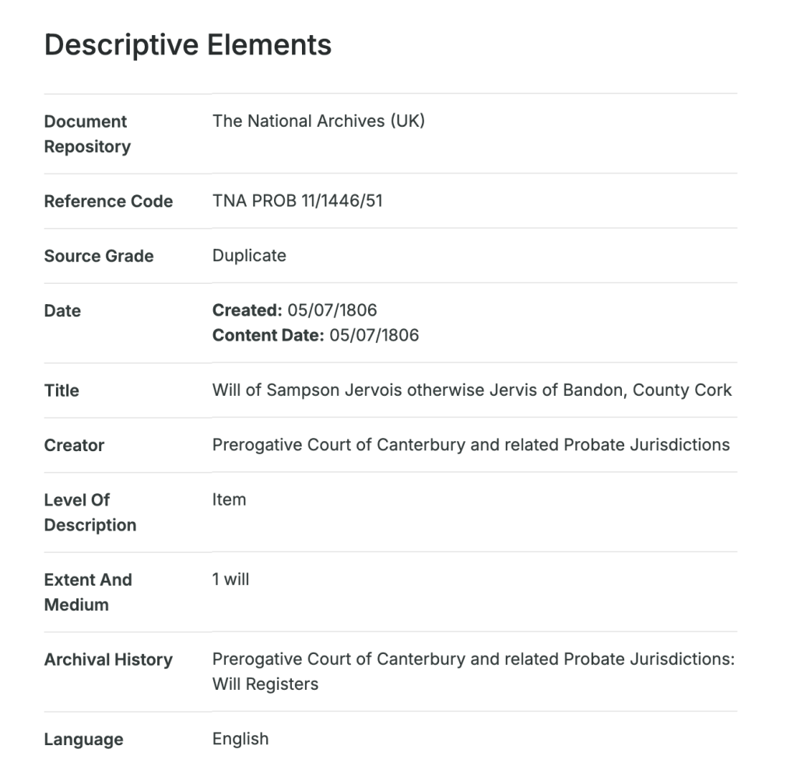Click the English language value
Image resolution: width=797 pixels, height=763 pixels.
coord(241,739)
